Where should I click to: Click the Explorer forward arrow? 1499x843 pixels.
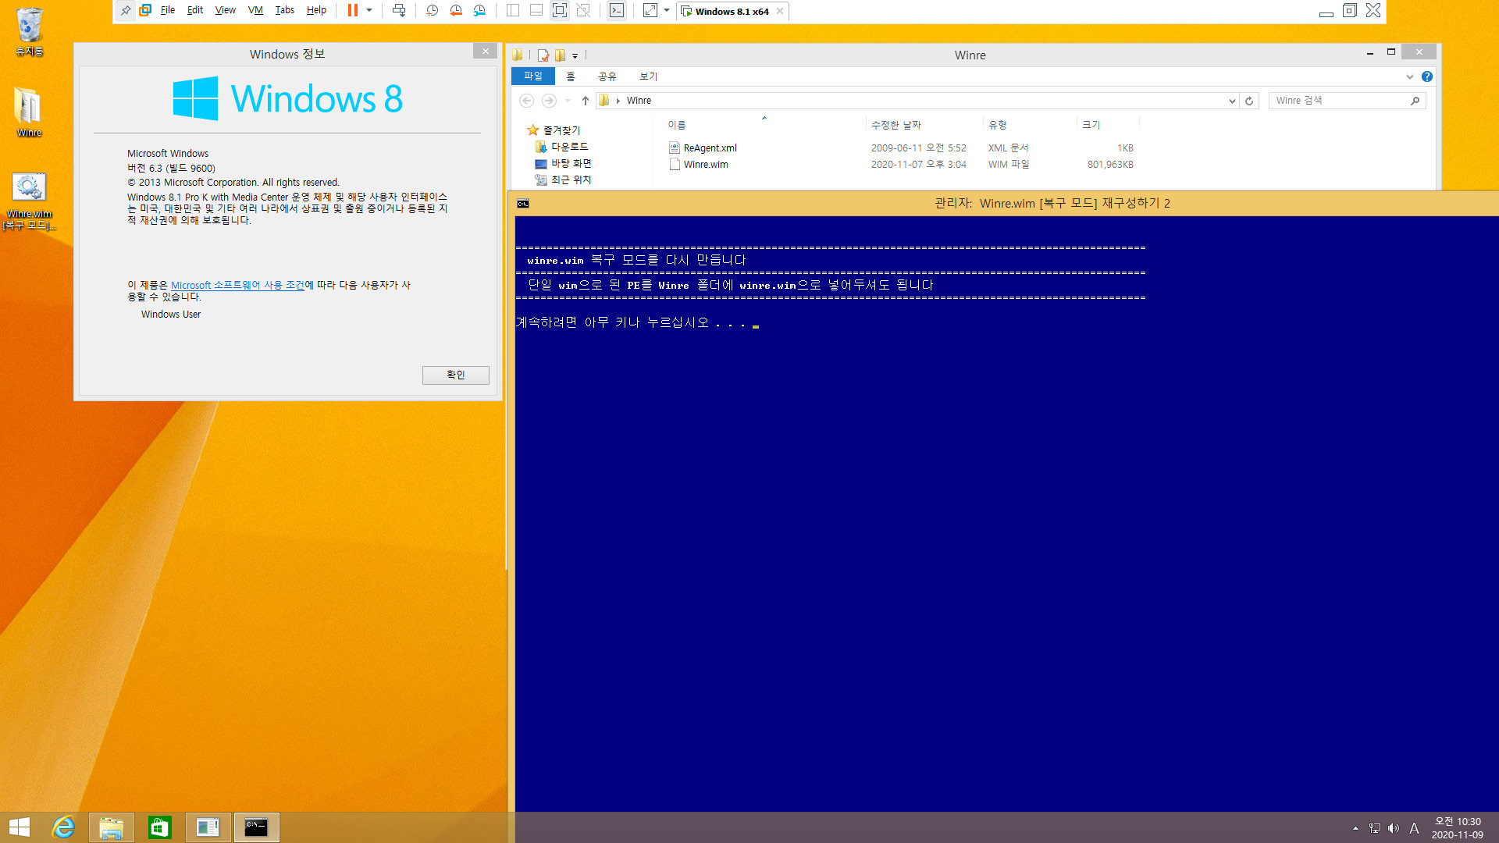(549, 101)
